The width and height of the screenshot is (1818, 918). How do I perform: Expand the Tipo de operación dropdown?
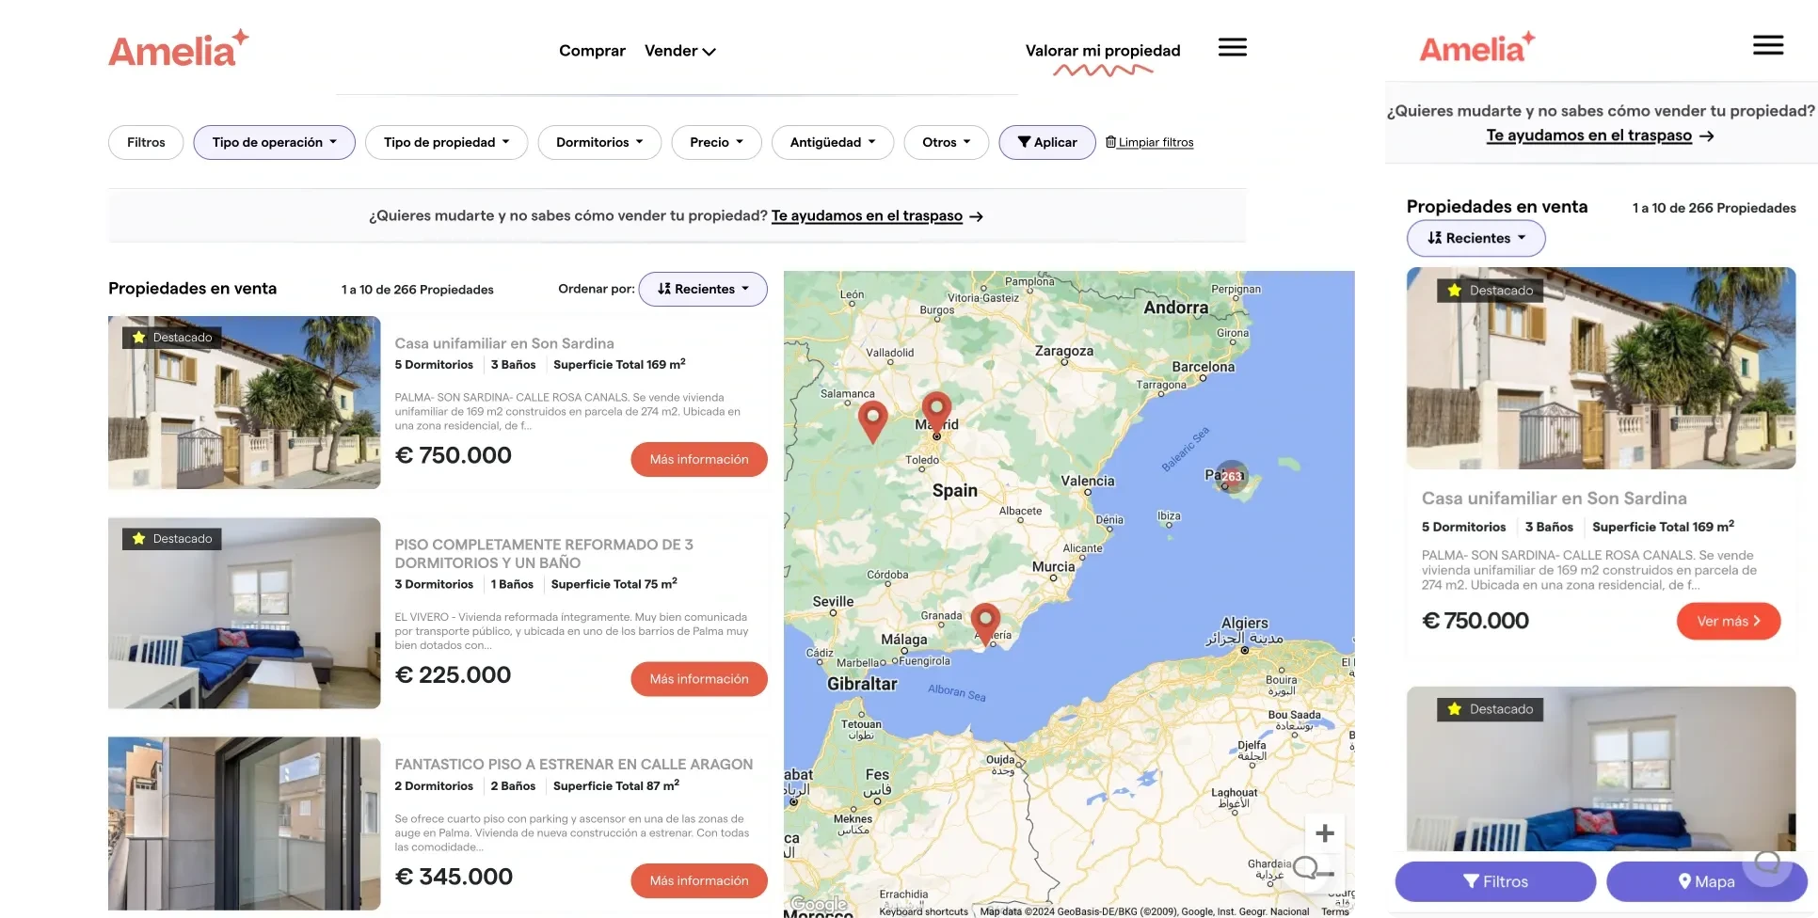274,142
